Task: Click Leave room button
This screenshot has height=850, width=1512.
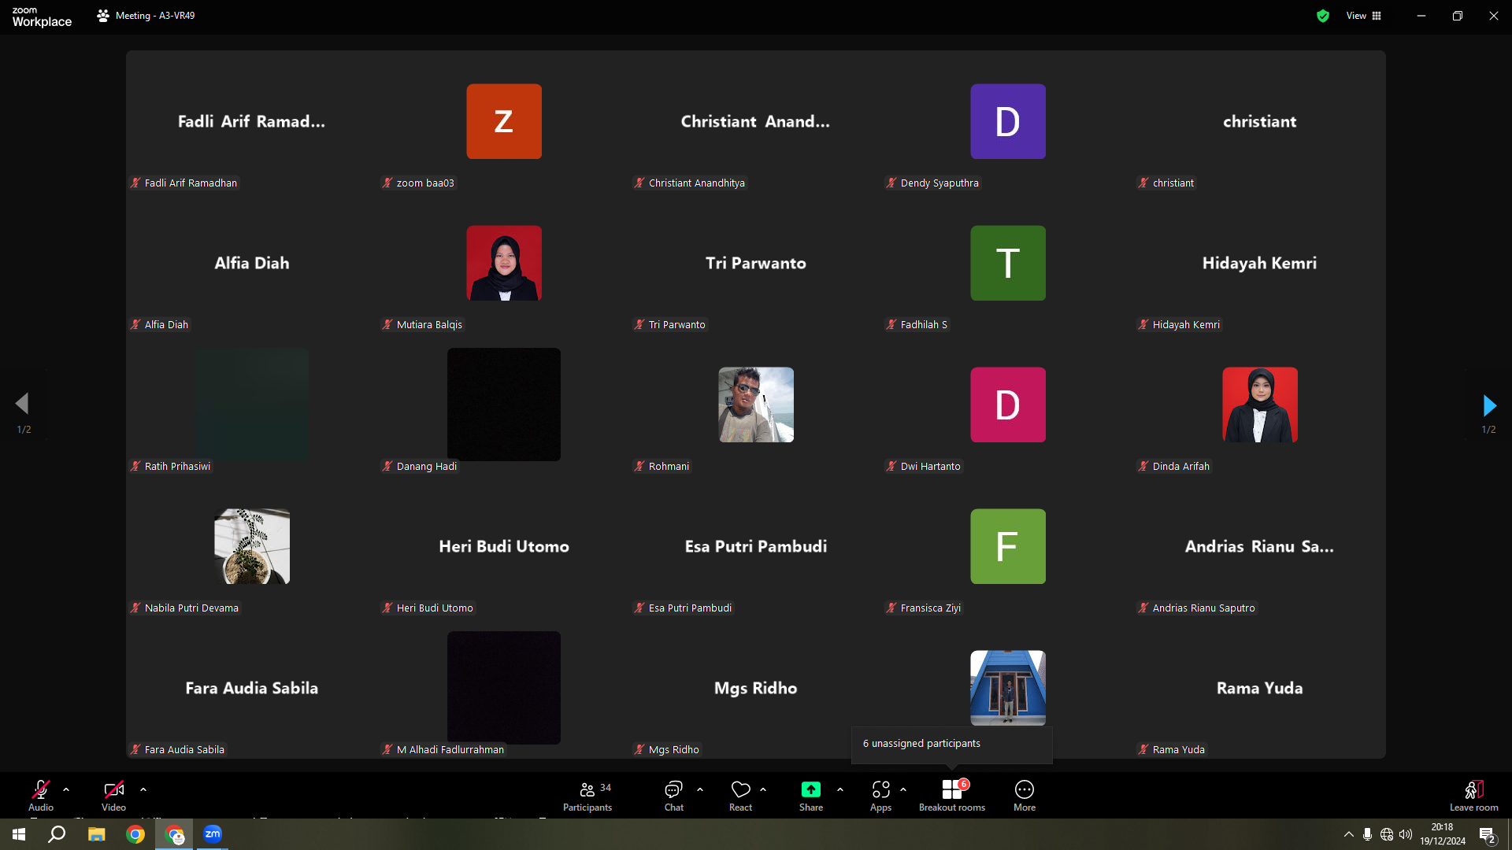Action: coord(1473,796)
